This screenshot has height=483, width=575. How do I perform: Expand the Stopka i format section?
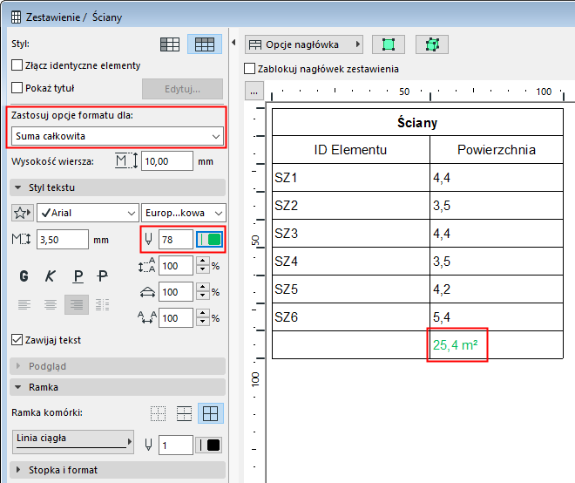pyautogui.click(x=118, y=470)
